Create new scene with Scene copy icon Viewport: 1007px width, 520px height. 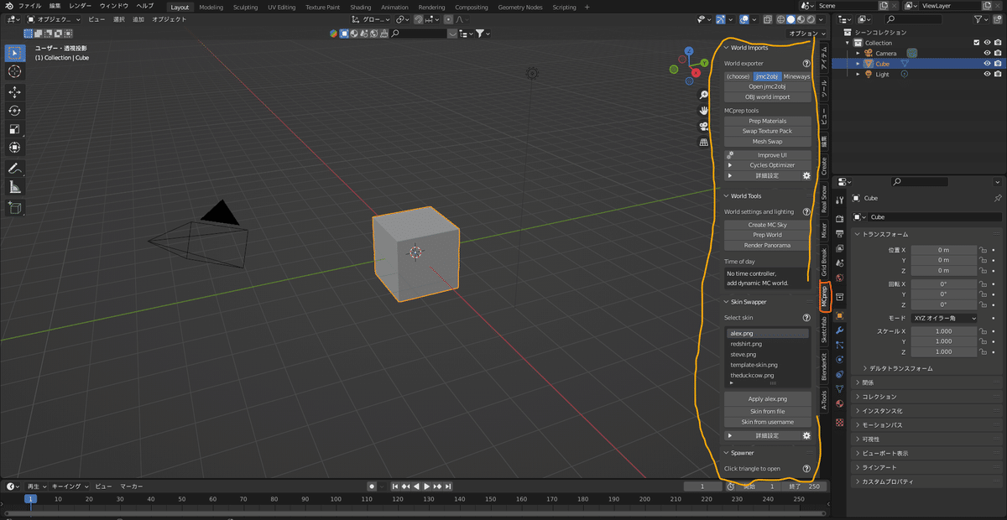pos(884,6)
